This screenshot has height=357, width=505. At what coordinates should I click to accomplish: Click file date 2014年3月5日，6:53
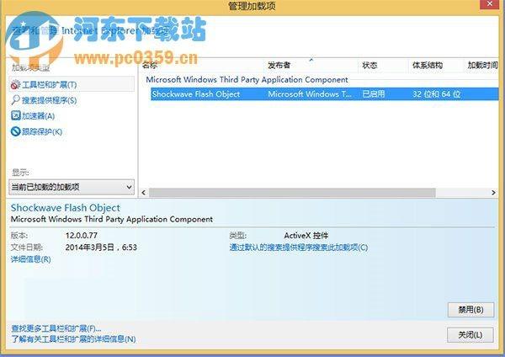click(101, 248)
